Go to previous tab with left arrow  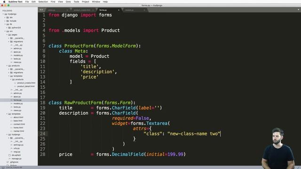[40, 10]
